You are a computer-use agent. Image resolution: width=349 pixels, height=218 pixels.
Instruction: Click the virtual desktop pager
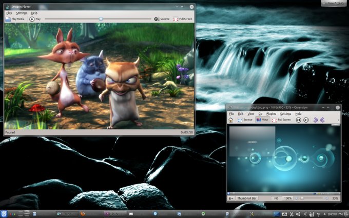click(x=24, y=214)
